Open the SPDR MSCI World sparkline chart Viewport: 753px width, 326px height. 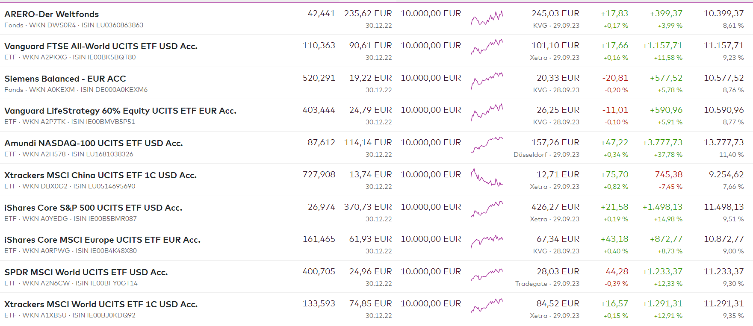coord(487,274)
